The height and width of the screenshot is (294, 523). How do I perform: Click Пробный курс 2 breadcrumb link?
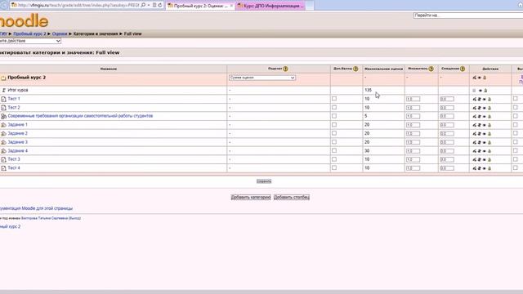pos(29,33)
